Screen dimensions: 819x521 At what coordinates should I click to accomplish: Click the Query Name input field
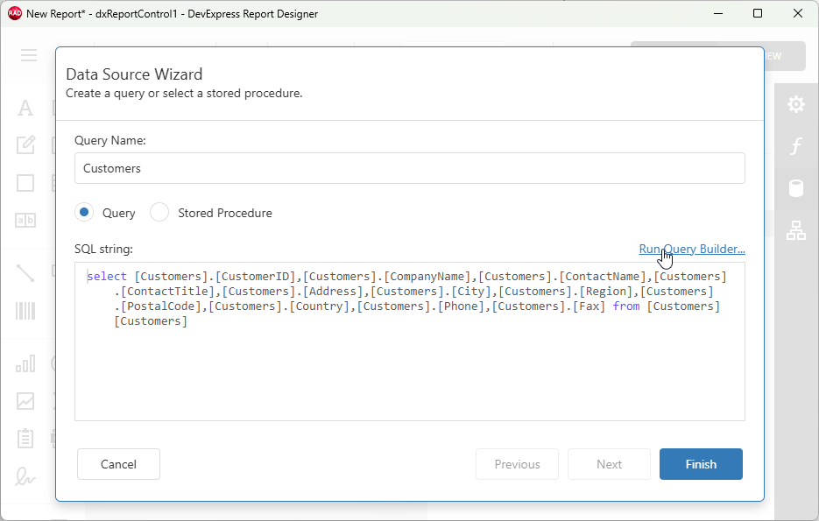(410, 168)
